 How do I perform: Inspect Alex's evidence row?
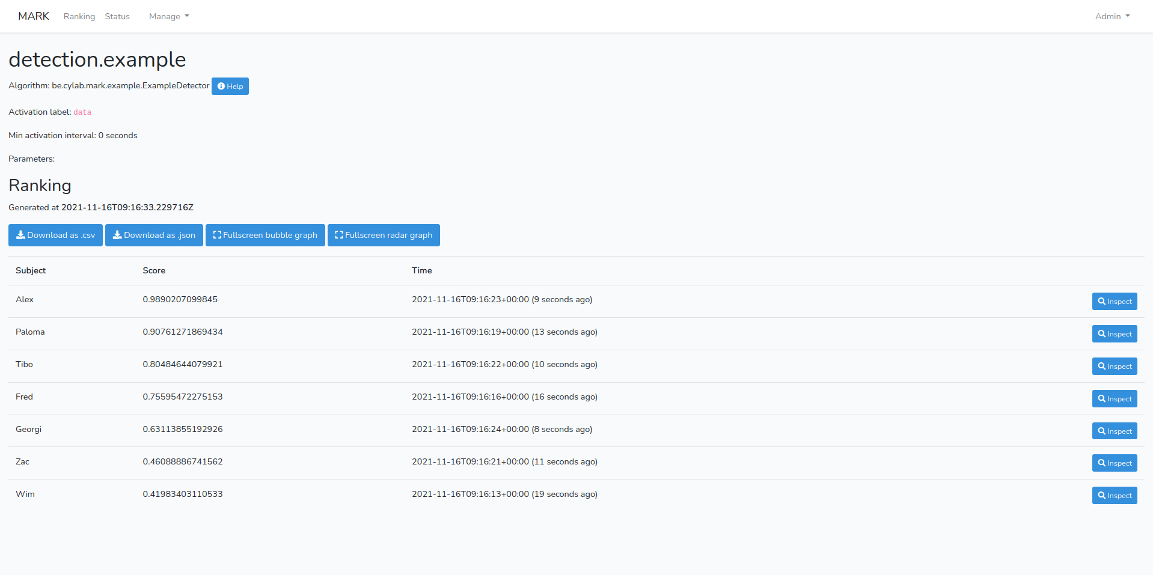pos(1115,302)
